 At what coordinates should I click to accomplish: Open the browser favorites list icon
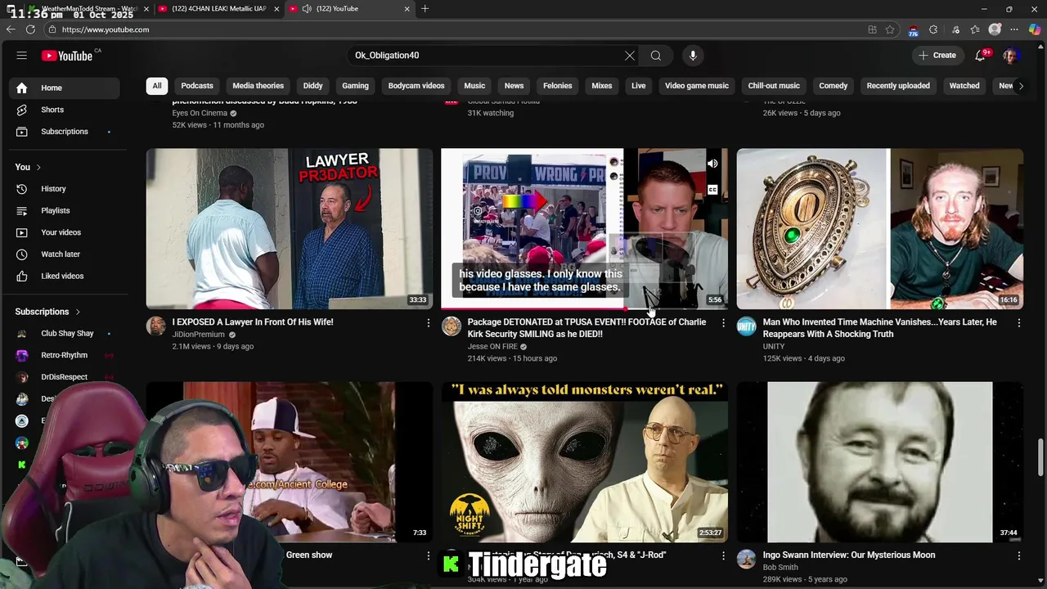point(975,29)
